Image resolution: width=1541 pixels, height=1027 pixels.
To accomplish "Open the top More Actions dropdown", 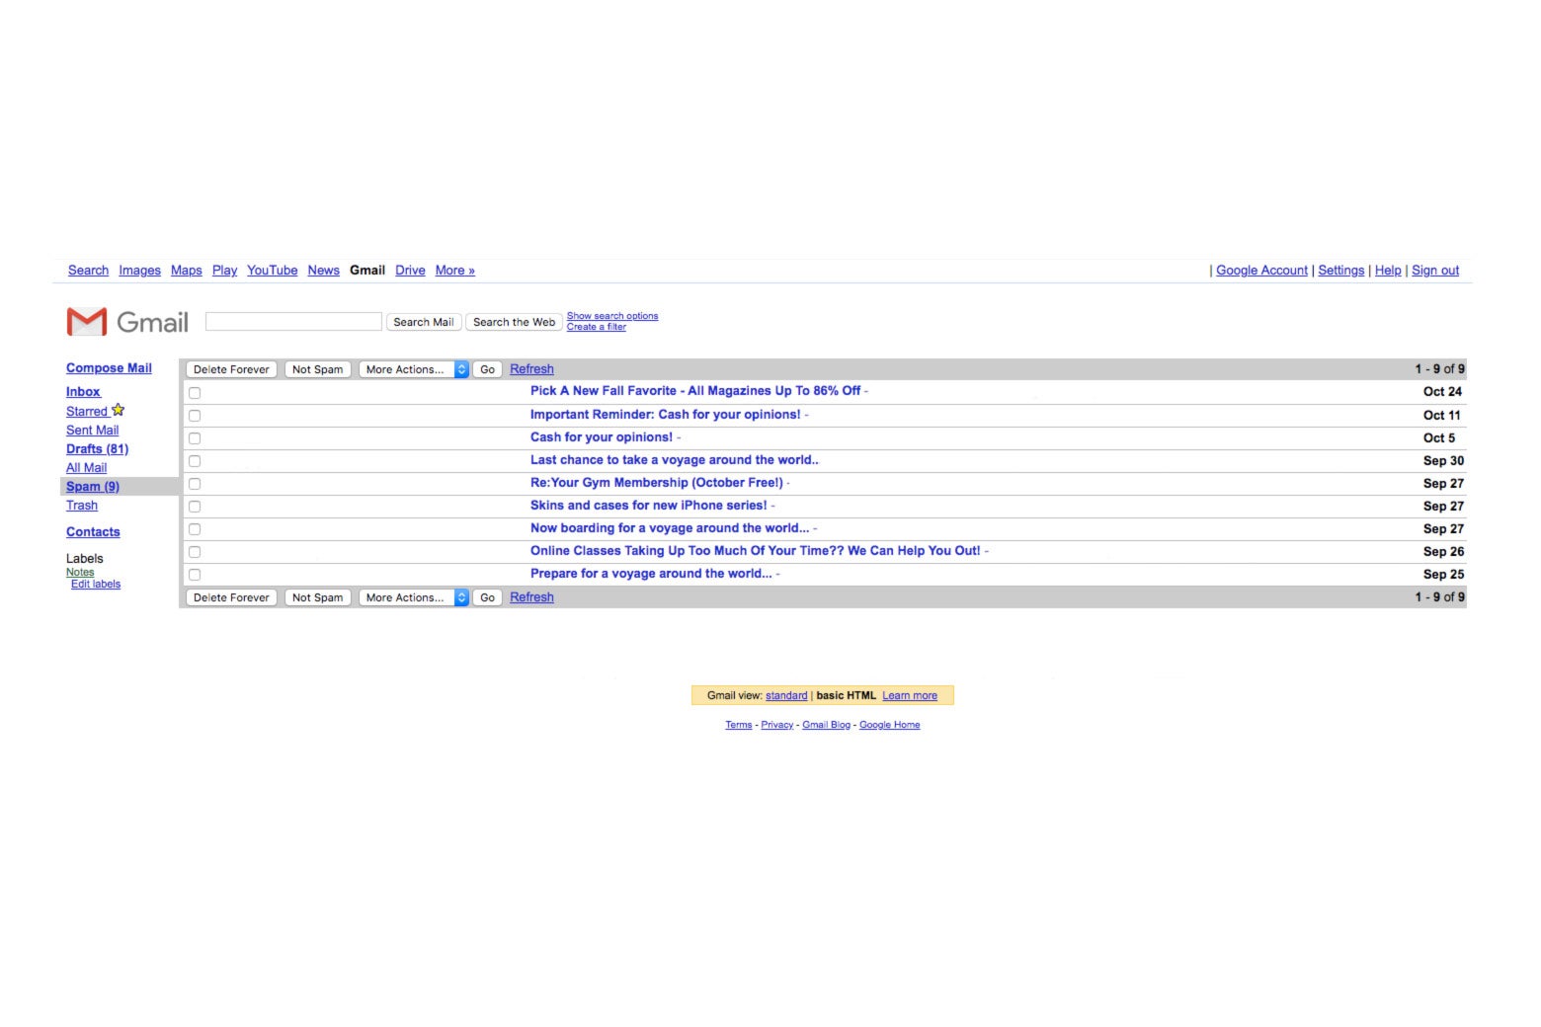I will point(414,369).
